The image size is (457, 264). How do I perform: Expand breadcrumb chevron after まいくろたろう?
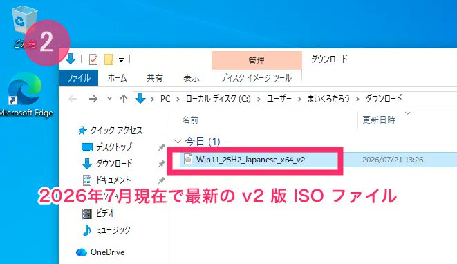pos(357,99)
